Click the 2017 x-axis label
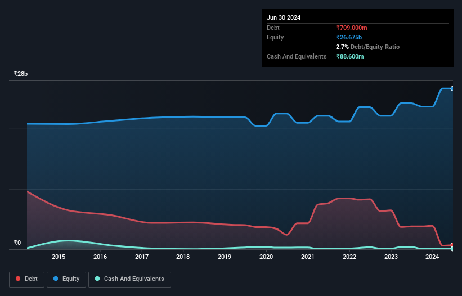 [x=142, y=257]
